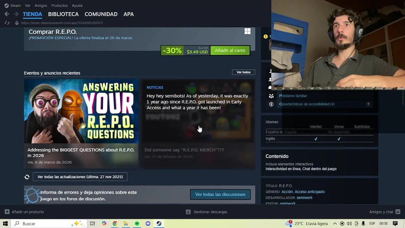Switch to the TIENDA tab

[32, 14]
